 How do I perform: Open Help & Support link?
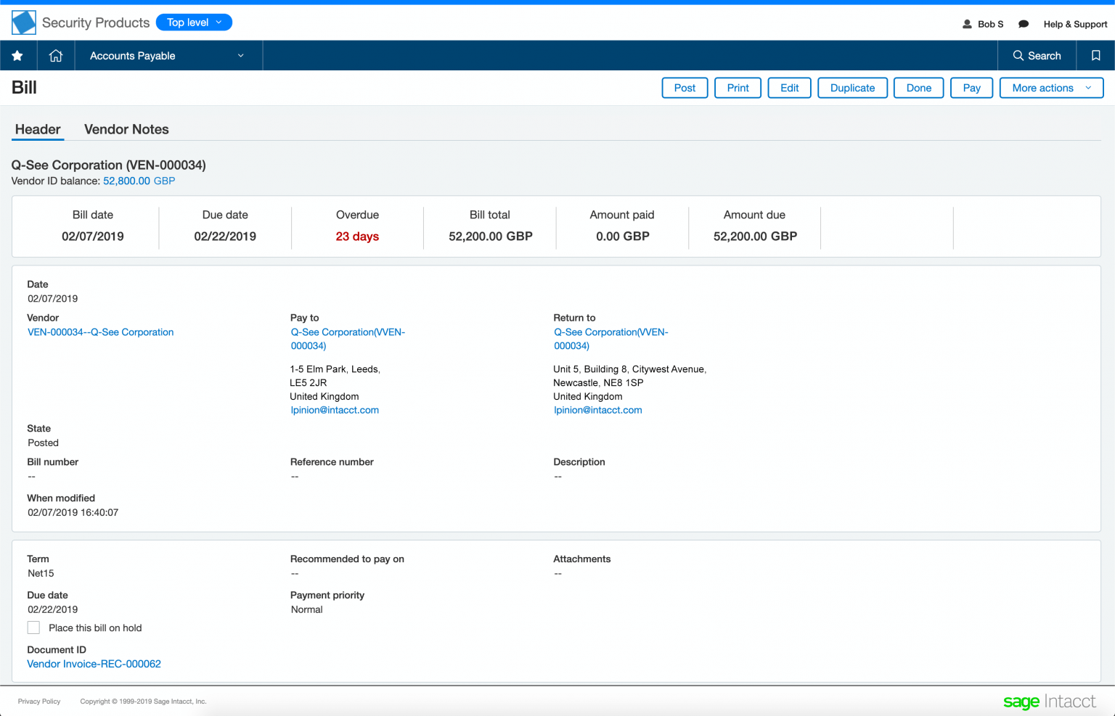[1075, 24]
